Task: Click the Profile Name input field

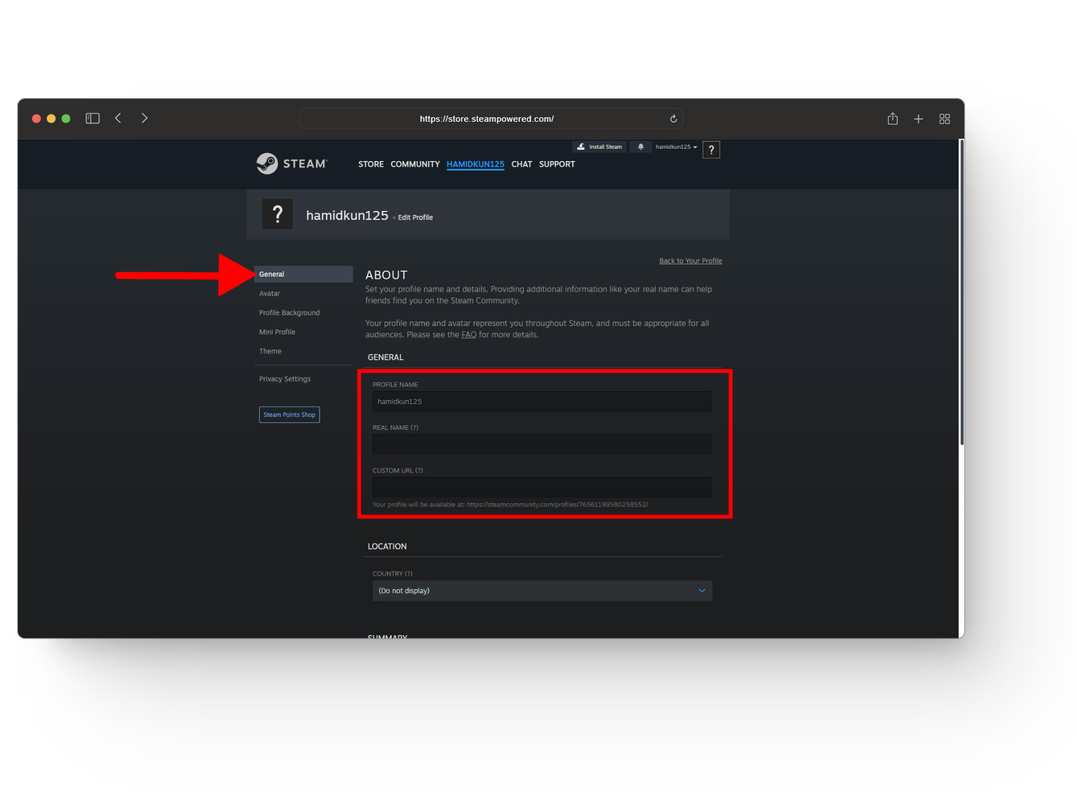Action: [x=542, y=402]
